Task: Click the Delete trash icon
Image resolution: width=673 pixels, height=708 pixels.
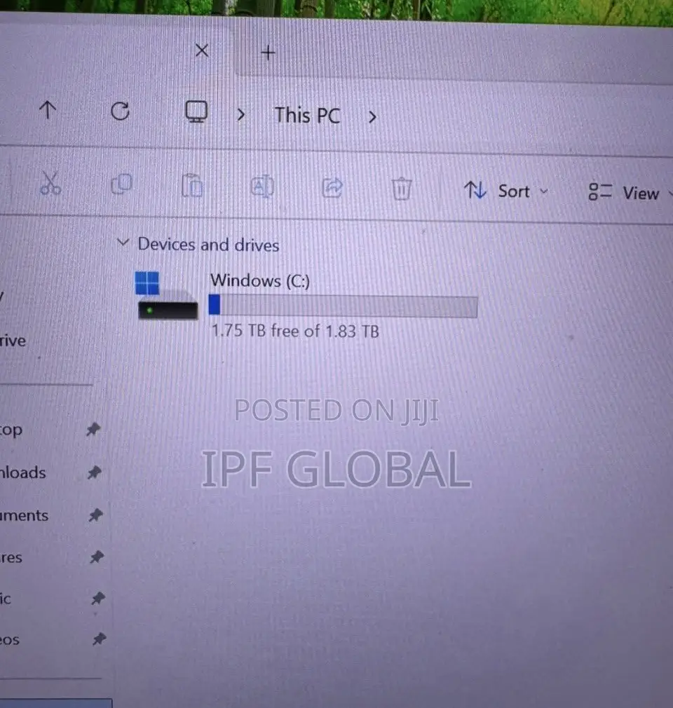Action: (x=401, y=189)
